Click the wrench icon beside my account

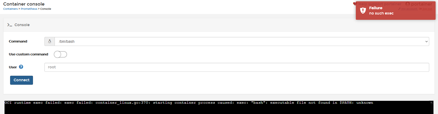pyautogui.click(x=399, y=9)
